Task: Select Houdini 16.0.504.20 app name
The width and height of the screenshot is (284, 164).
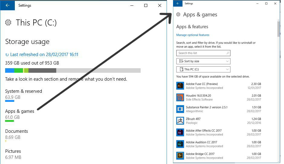Action: click(x=198, y=95)
